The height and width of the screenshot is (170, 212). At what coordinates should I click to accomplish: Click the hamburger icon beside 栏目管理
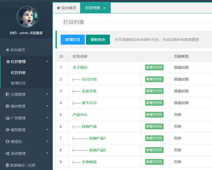[x=8, y=62]
